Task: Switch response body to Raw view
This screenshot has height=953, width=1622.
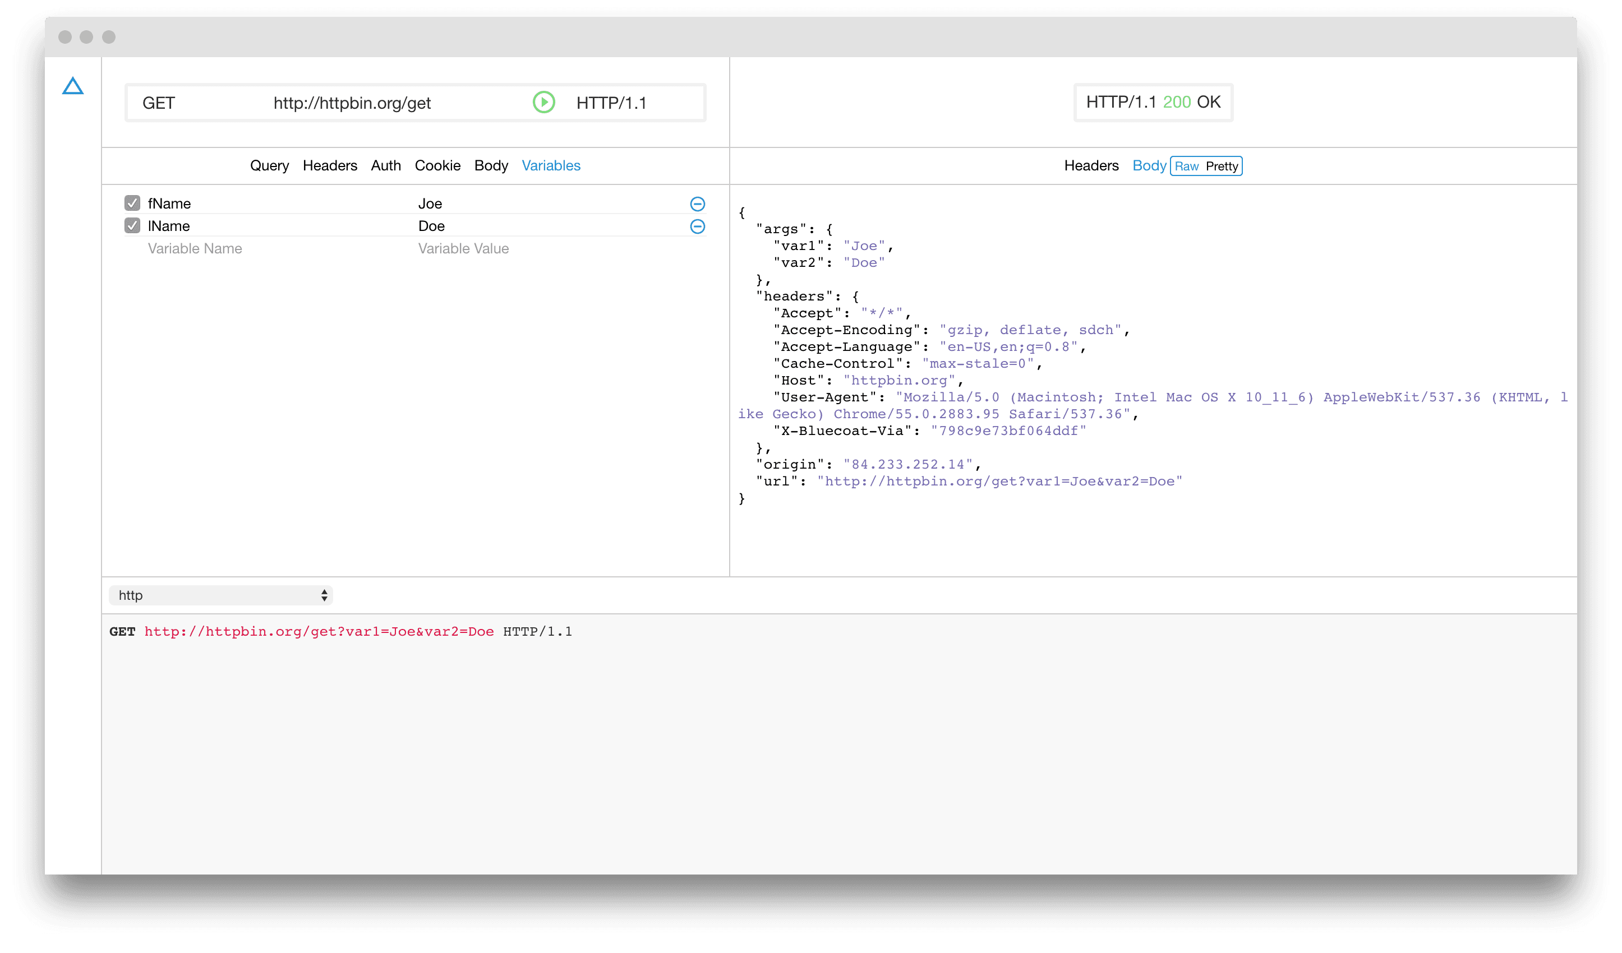Action: click(x=1186, y=166)
